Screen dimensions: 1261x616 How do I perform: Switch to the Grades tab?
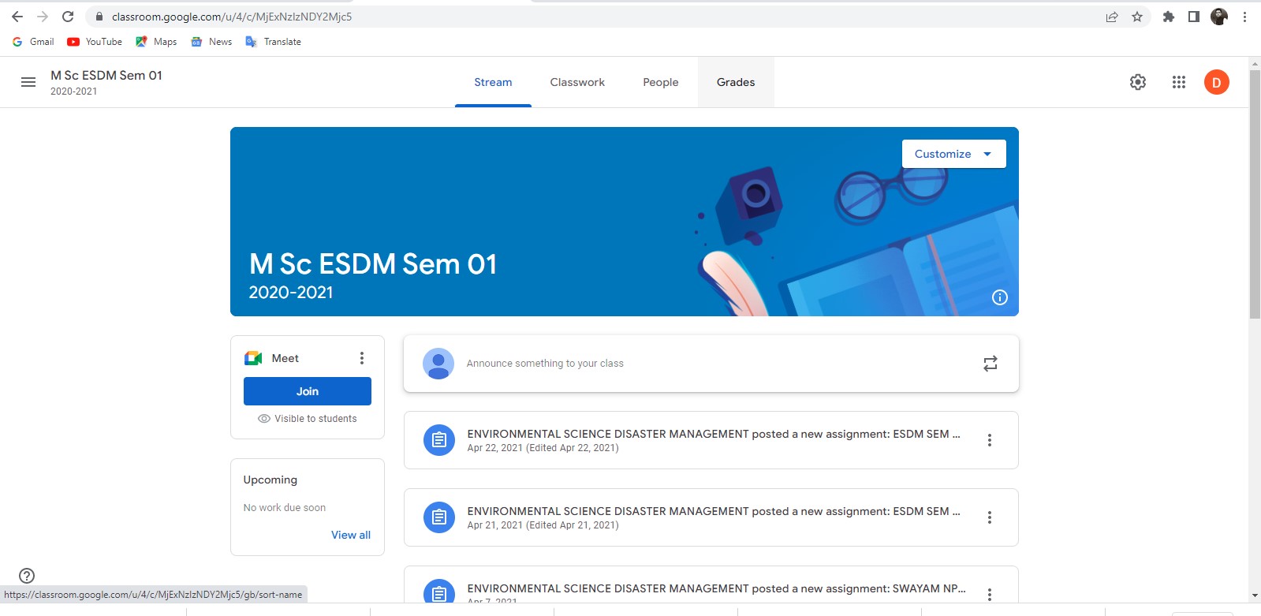[x=735, y=82]
